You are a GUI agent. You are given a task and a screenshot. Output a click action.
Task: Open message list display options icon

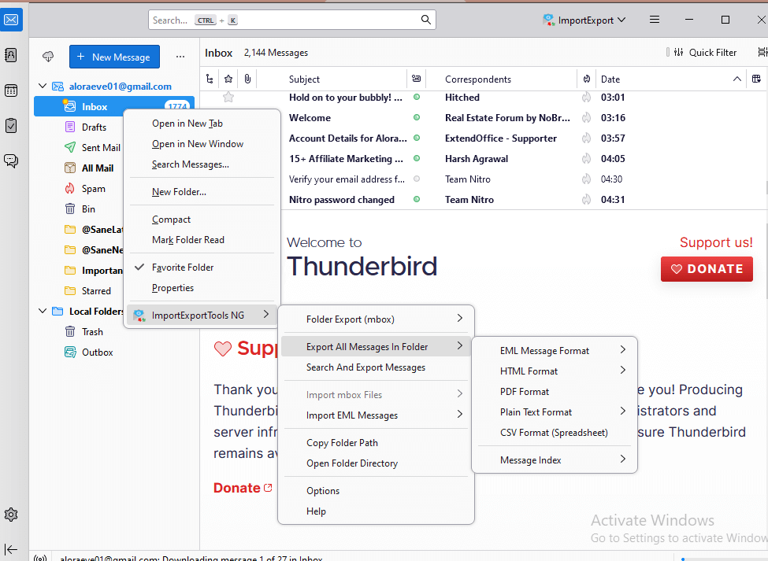(x=762, y=53)
